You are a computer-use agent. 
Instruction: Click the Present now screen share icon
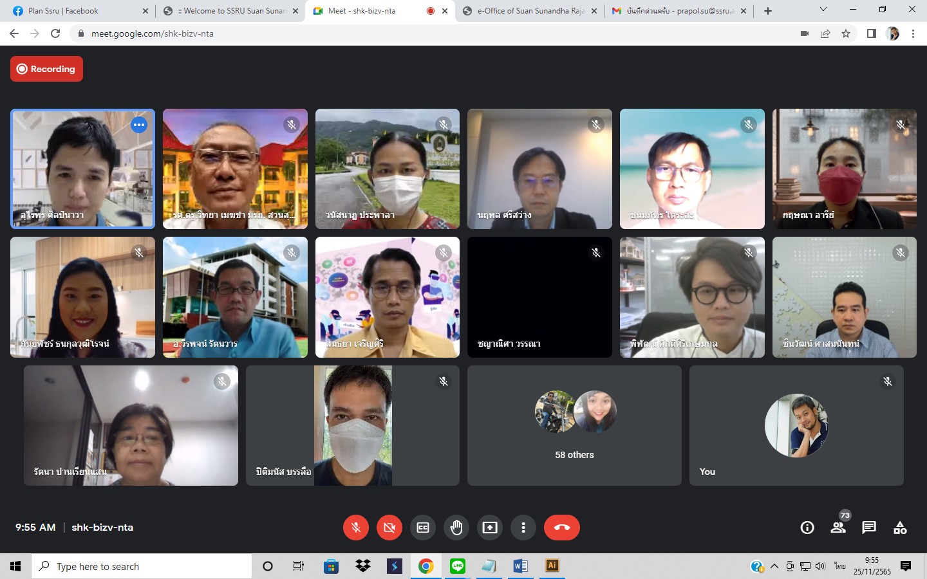[x=490, y=528]
